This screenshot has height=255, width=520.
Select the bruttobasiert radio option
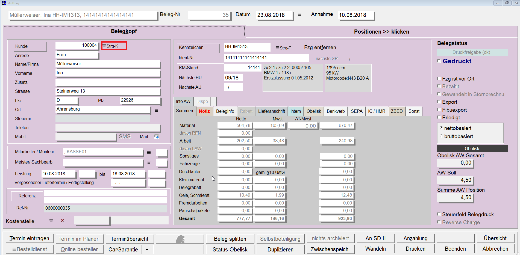(441, 136)
